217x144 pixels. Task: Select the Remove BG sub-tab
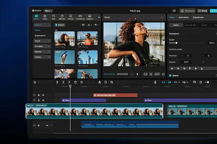190,25
